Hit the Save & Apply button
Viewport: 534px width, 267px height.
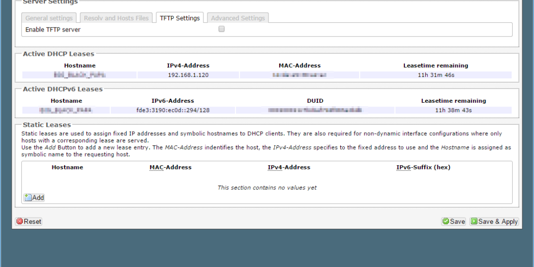(493, 221)
